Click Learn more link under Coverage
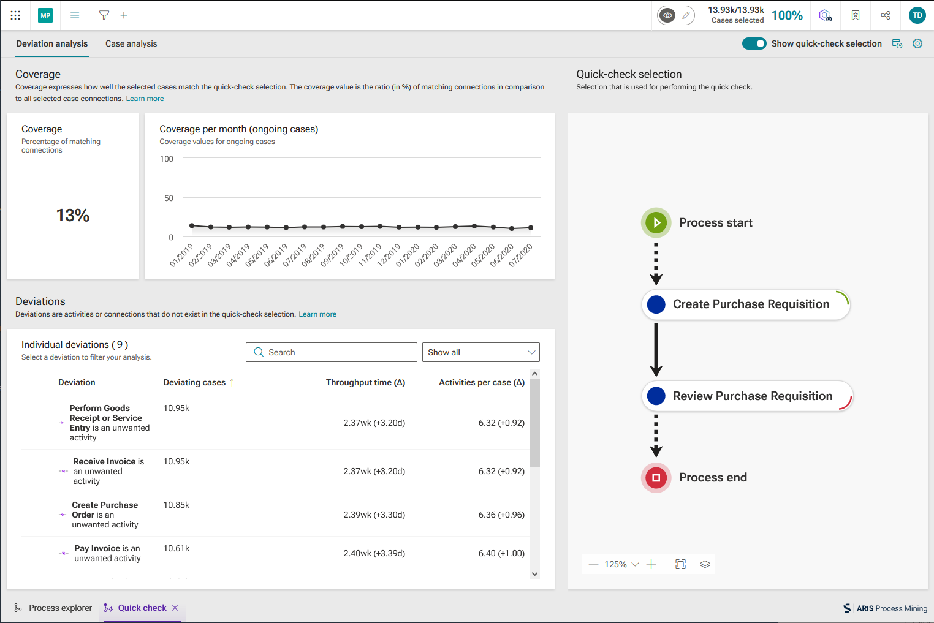 click(145, 99)
